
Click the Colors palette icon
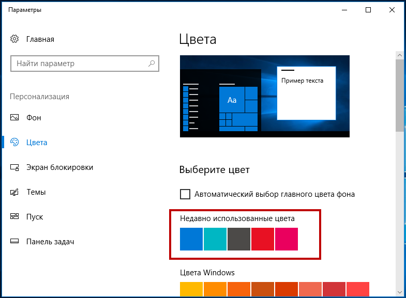[15, 143]
